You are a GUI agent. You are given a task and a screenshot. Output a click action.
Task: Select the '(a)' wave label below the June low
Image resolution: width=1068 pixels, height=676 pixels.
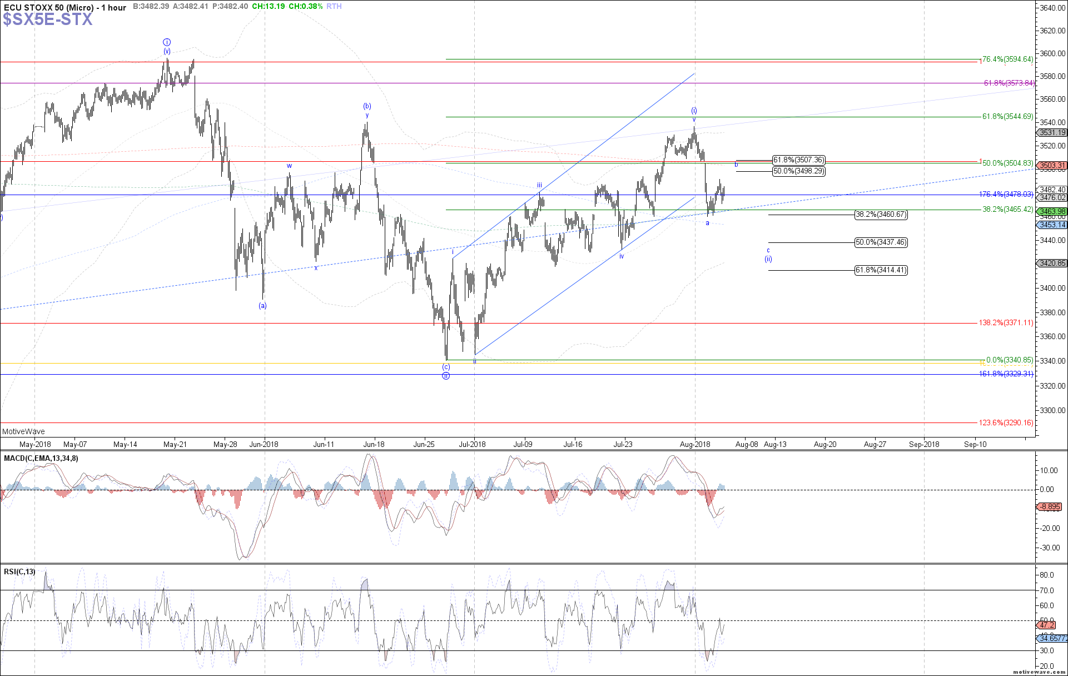[x=262, y=306]
